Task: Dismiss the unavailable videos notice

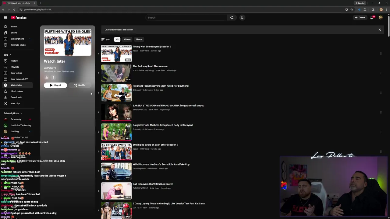Action: pos(380,30)
